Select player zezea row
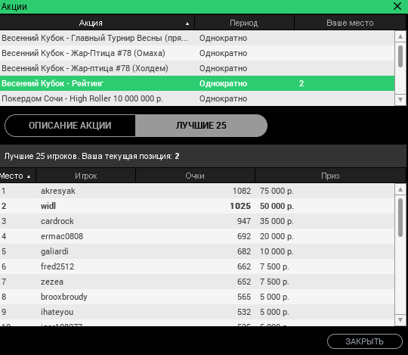Screen dimensions: 408x355 197,282
